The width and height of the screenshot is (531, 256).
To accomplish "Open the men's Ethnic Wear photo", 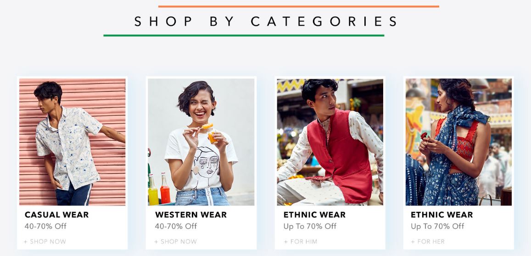I will pyautogui.click(x=330, y=142).
